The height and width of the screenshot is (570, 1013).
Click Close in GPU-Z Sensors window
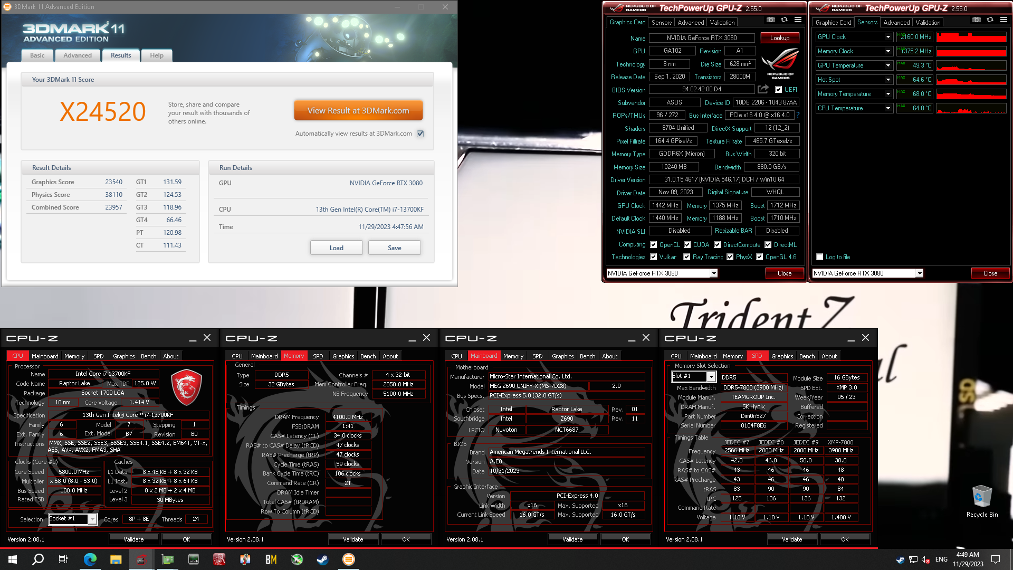pos(990,273)
